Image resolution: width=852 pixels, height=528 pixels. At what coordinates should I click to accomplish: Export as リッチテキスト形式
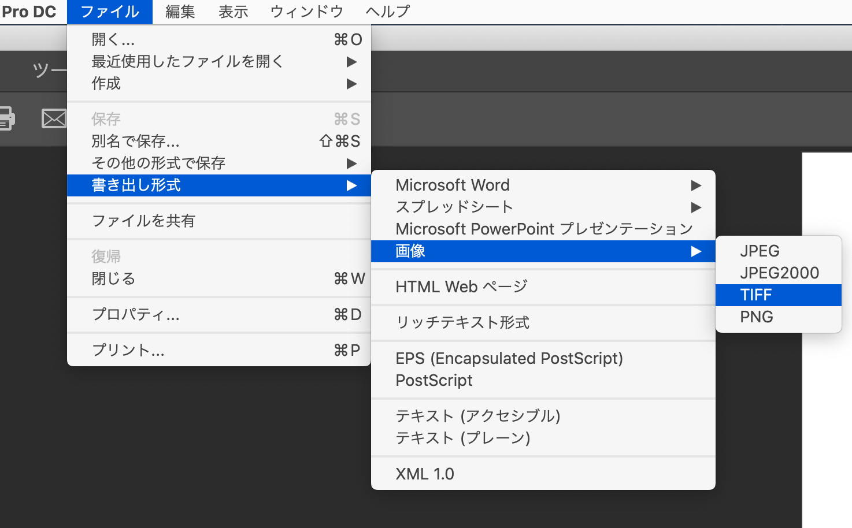[543, 322]
